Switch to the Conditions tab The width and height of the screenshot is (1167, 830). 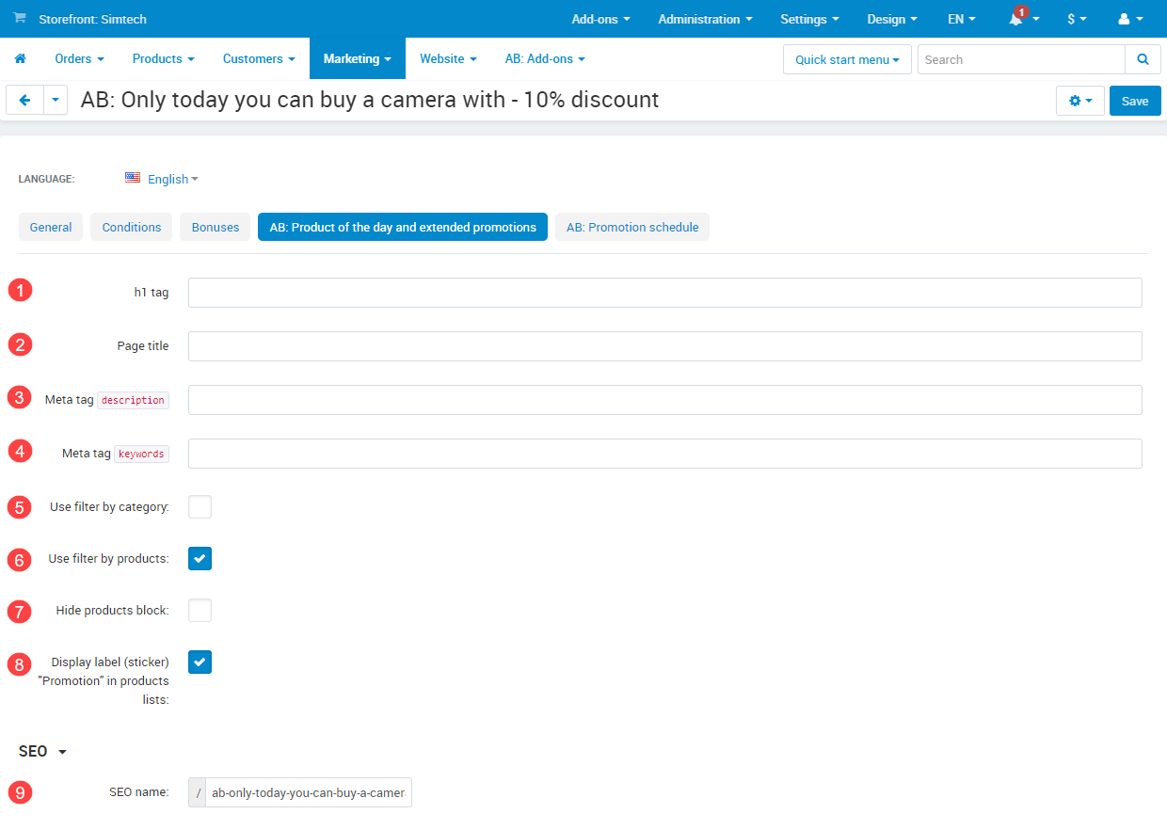[132, 227]
